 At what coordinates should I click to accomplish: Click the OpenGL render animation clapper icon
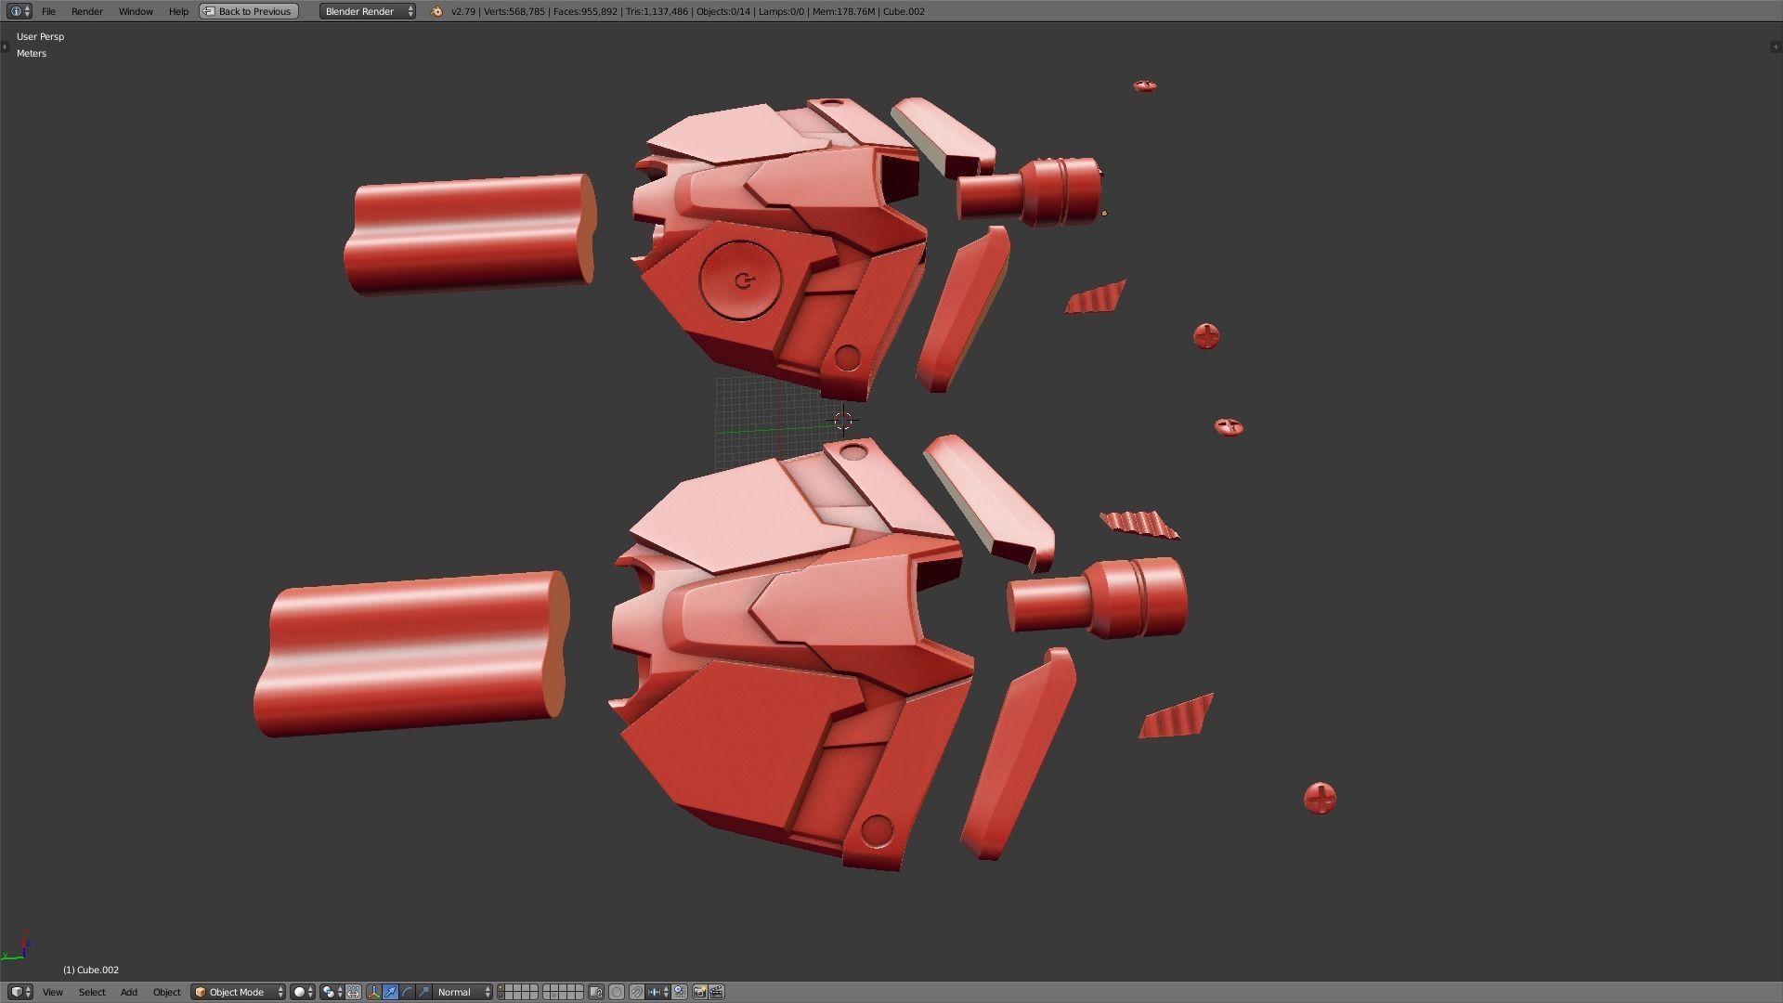pyautogui.click(x=717, y=992)
